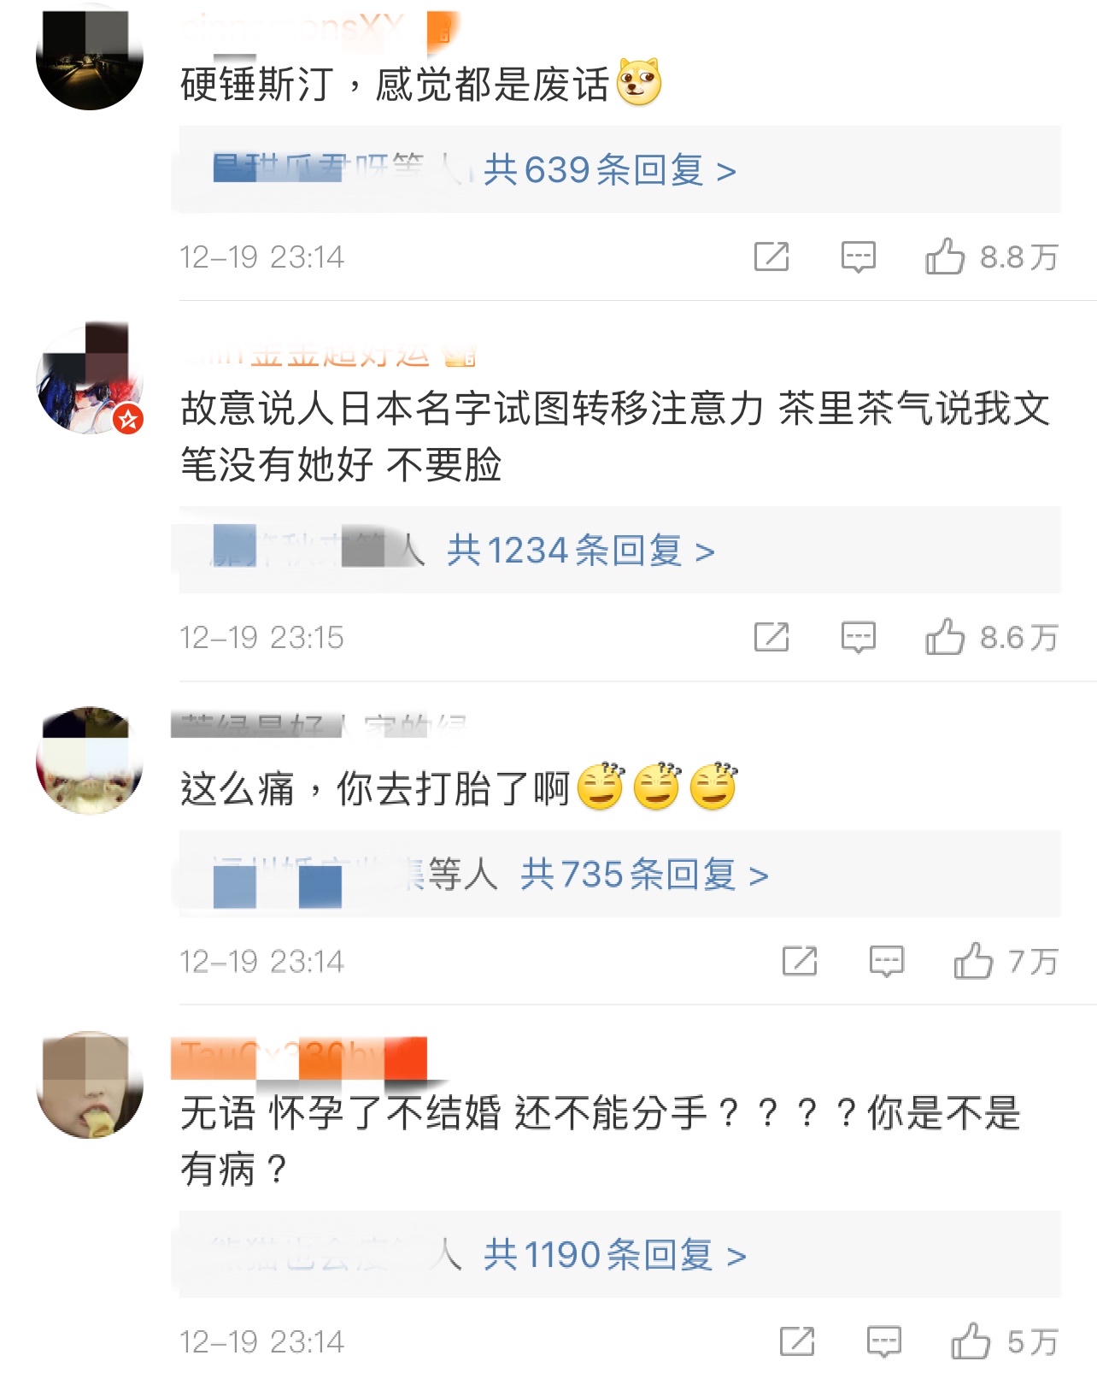The image size is (1097, 1379).
Task: Tap share icon on the 硬锤斯汀 comment
Action: 771,256
